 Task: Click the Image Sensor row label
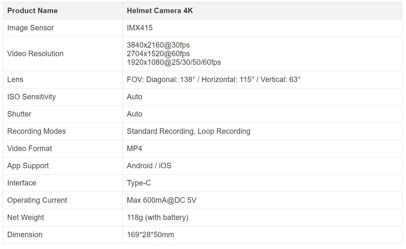pyautogui.click(x=30, y=28)
